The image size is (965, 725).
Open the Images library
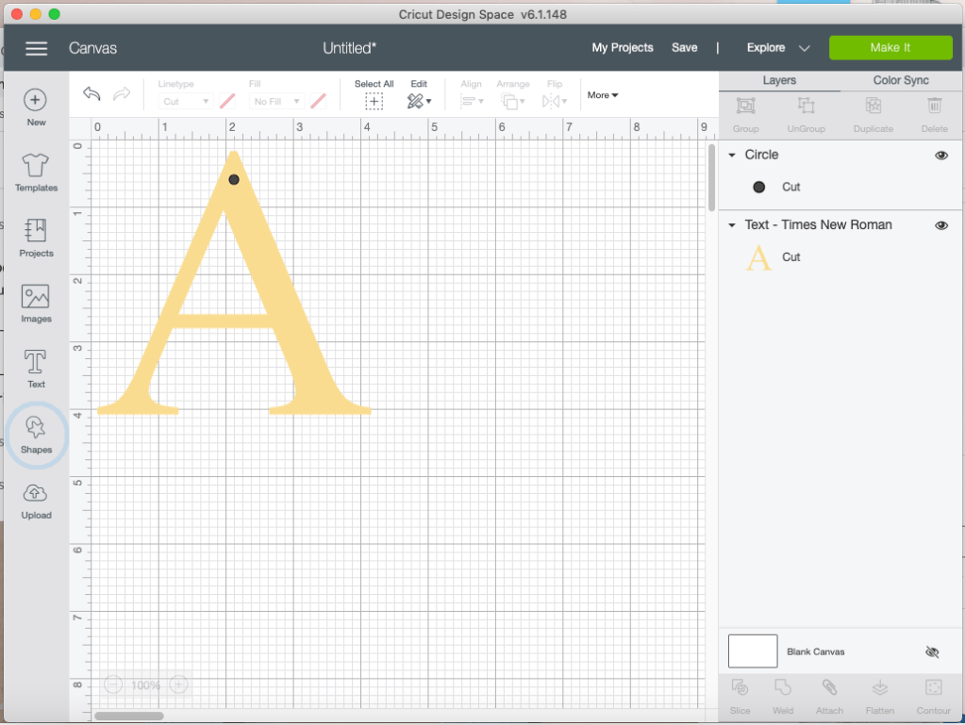(36, 297)
